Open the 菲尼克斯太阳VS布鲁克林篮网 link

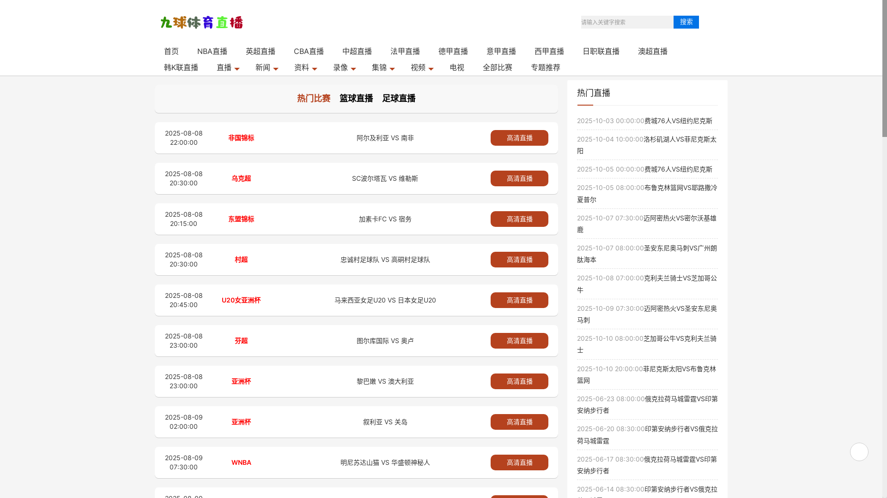647,374
